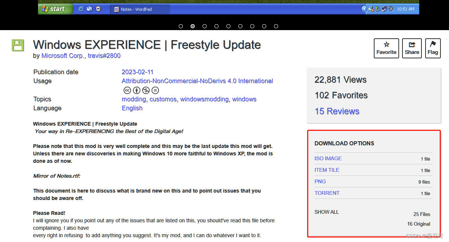The height and width of the screenshot is (242, 449).
Task: Click the Topics label
Action: coord(42,99)
